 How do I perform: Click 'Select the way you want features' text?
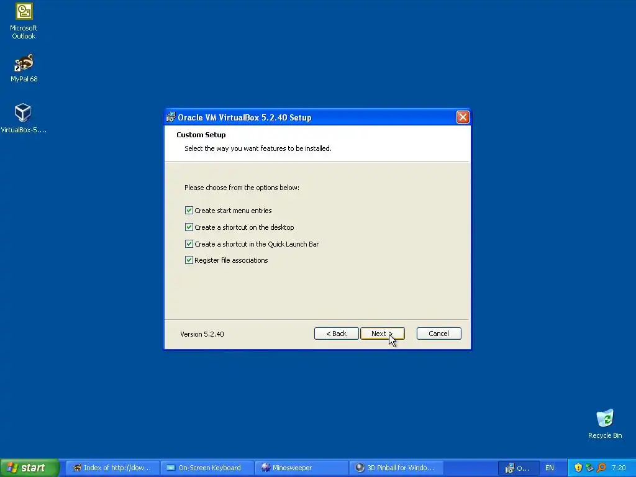pos(258,148)
